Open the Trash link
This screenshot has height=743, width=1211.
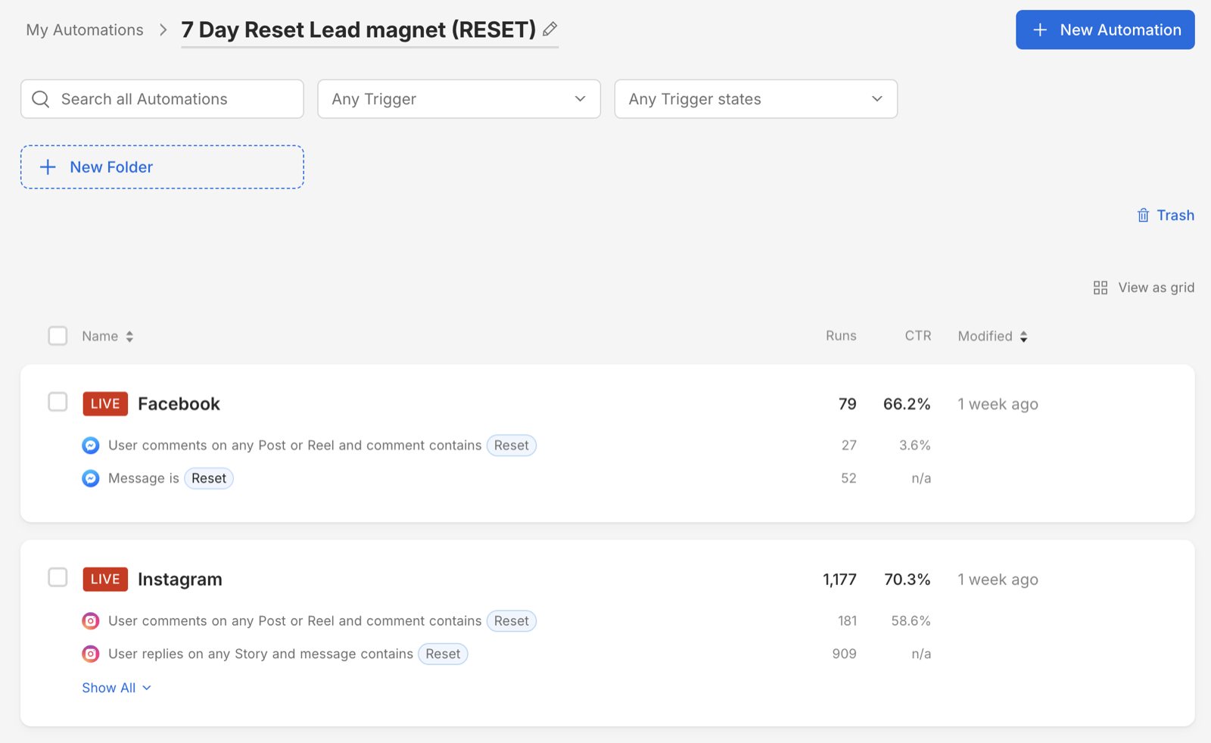[x=1166, y=216]
